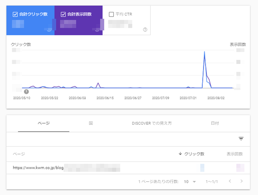258x195 pixels.
Task: Click the 1ページあたりの行数 label
Action: (158, 182)
